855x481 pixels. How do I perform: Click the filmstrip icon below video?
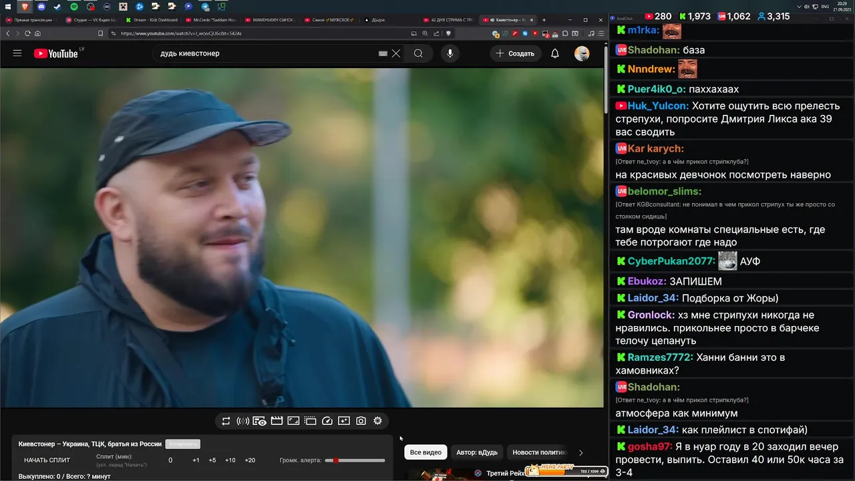click(310, 421)
